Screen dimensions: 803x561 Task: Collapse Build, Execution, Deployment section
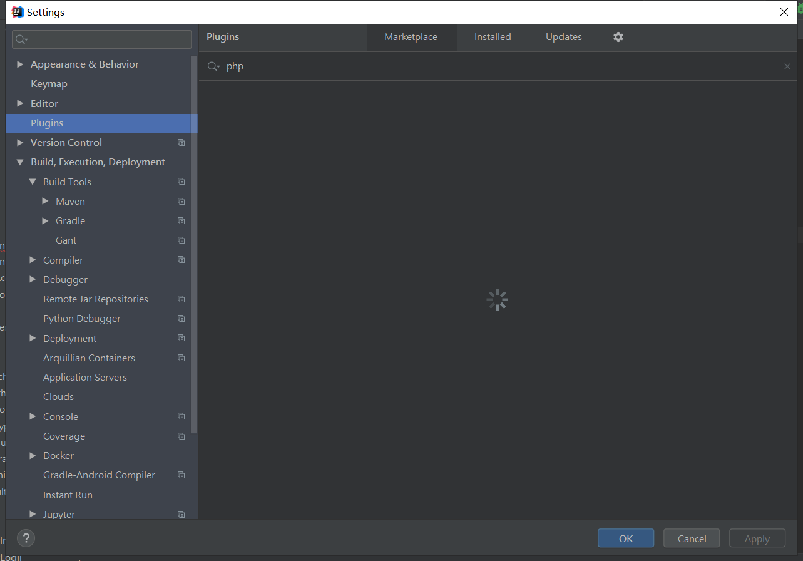coord(20,162)
